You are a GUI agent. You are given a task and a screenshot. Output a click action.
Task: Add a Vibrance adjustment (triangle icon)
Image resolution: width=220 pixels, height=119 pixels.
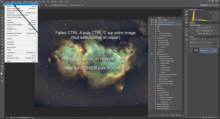point(210,27)
